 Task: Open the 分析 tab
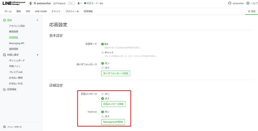(28, 11)
